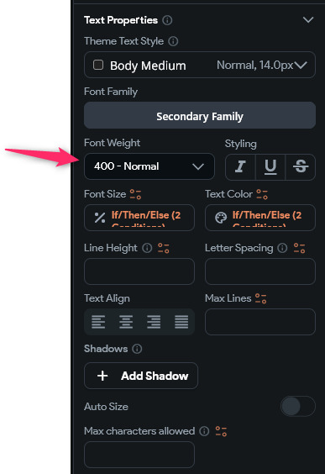Click the info icon beside Text Properties

pyautogui.click(x=167, y=20)
